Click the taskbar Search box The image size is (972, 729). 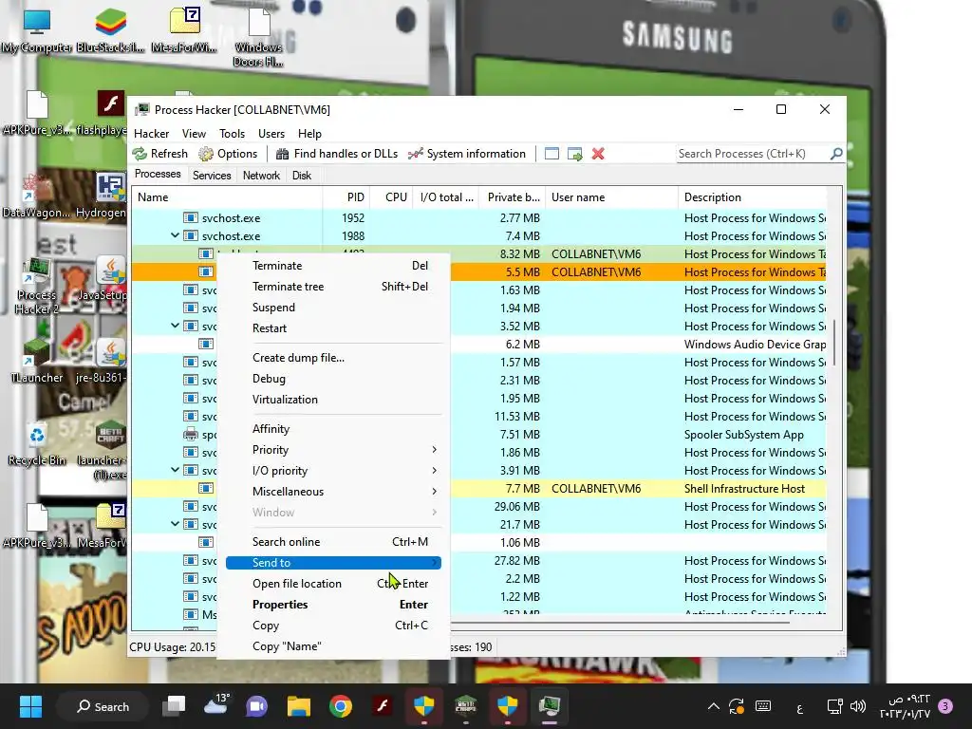point(103,706)
